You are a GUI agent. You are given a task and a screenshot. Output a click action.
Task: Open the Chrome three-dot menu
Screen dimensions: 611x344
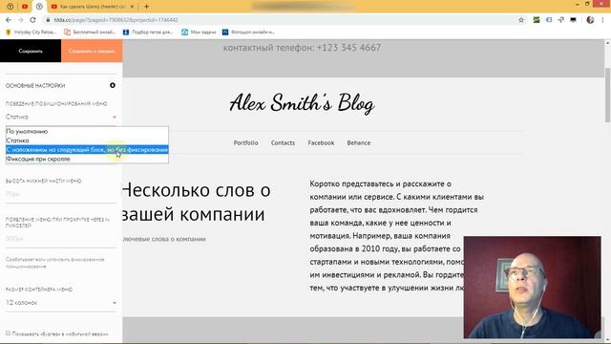pyautogui.click(x=602, y=20)
